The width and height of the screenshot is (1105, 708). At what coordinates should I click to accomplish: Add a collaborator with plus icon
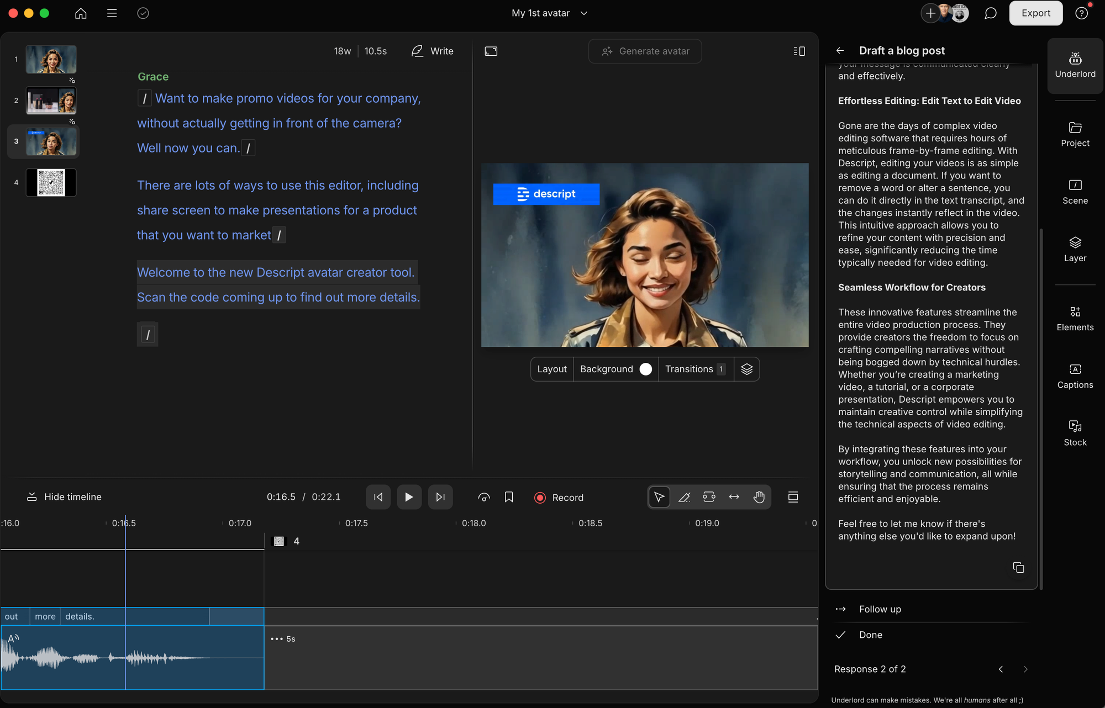pyautogui.click(x=930, y=13)
